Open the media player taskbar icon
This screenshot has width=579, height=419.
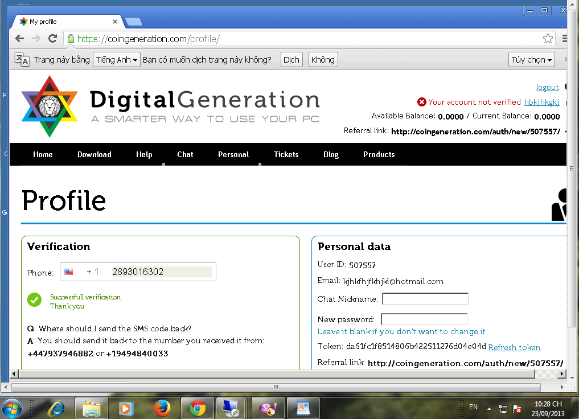pos(126,408)
